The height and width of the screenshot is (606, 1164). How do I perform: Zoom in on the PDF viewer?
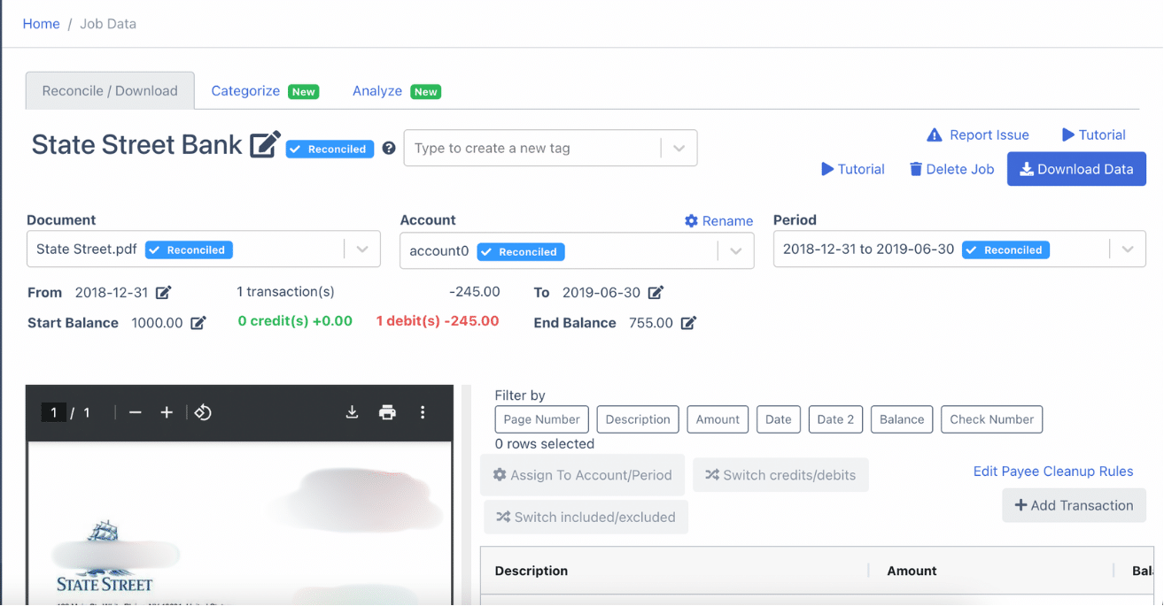coord(167,412)
